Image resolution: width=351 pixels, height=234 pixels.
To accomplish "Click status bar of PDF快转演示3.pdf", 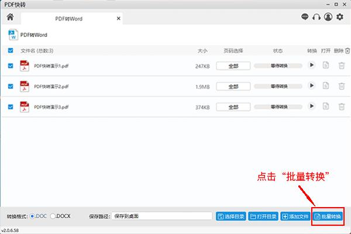I will [278, 107].
